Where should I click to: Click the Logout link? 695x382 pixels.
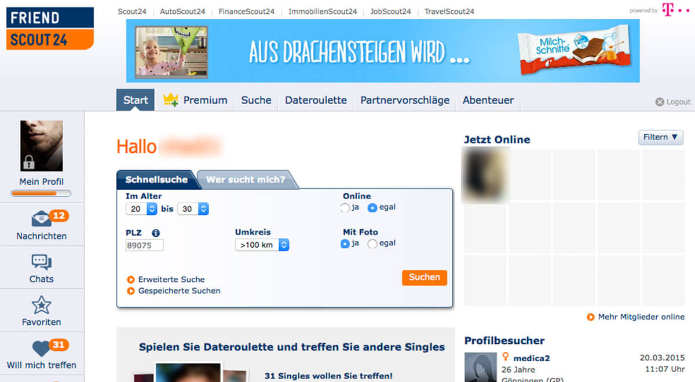[678, 102]
